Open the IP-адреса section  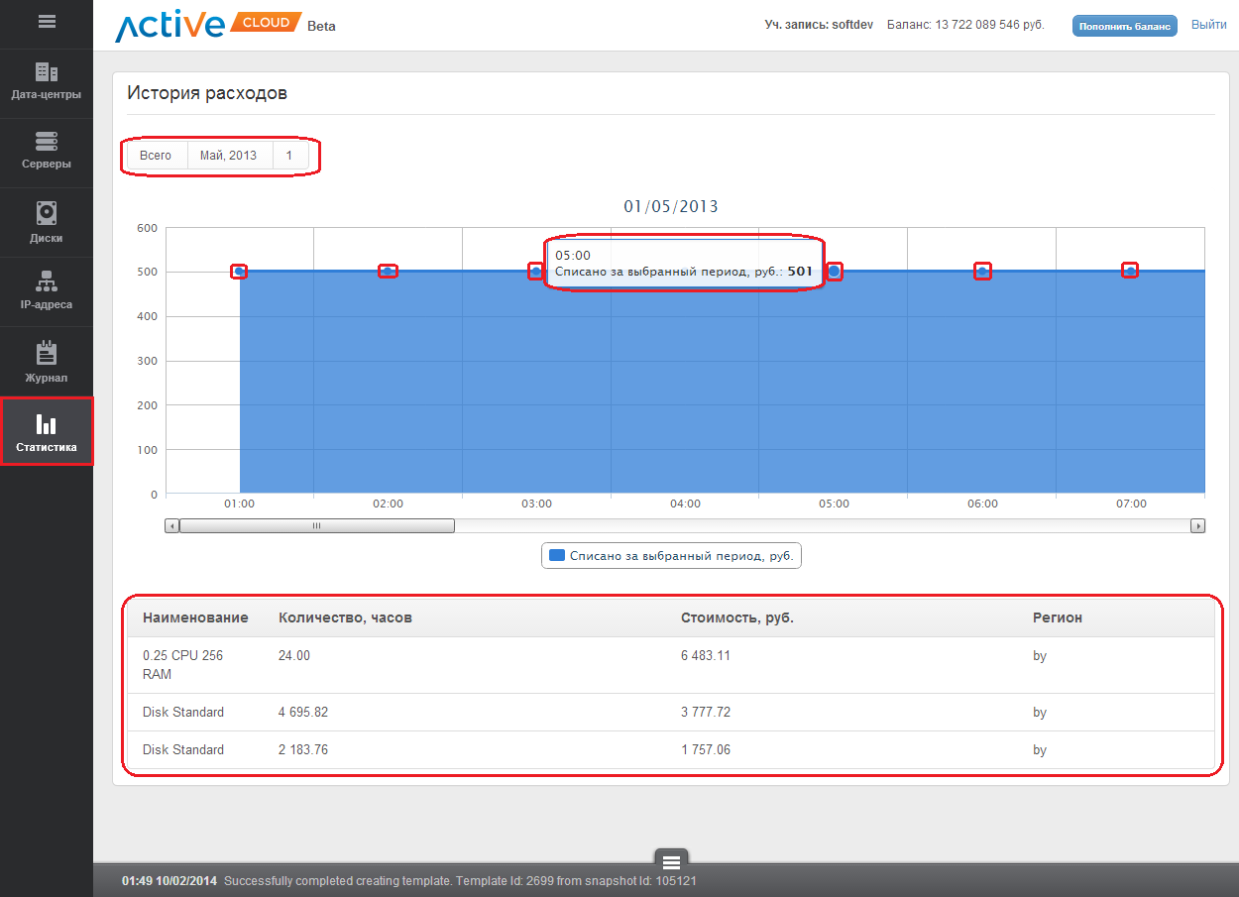pos(47,290)
